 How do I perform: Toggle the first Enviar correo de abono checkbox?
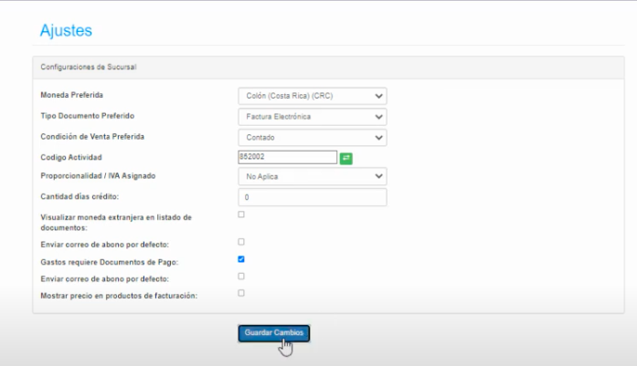tap(241, 242)
